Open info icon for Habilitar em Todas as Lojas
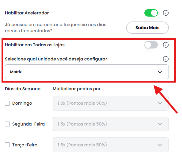Image resolution: width=182 pixels, height=155 pixels. pos(165,45)
